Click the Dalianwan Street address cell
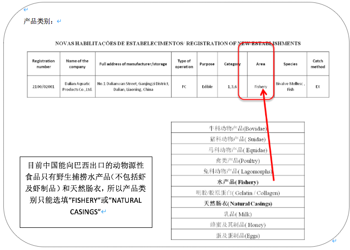Image resolution: width=350 pixels, height=250 pixels. [x=133, y=87]
